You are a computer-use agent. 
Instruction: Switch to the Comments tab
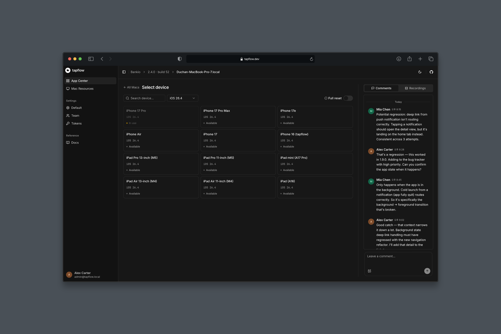click(381, 88)
